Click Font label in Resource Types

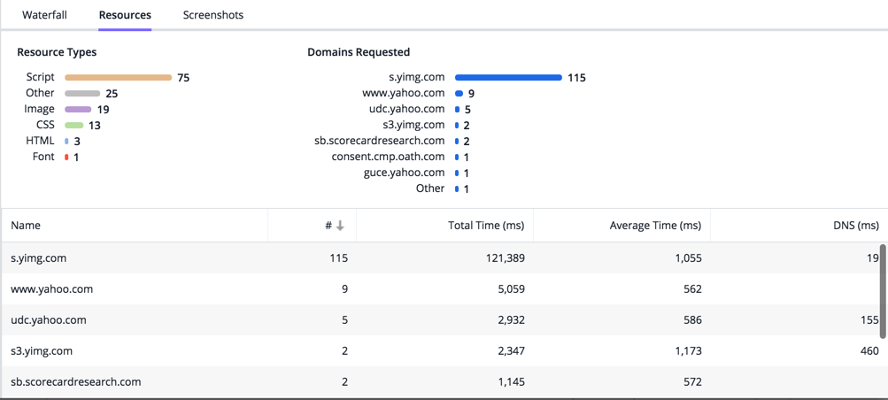[x=43, y=156]
